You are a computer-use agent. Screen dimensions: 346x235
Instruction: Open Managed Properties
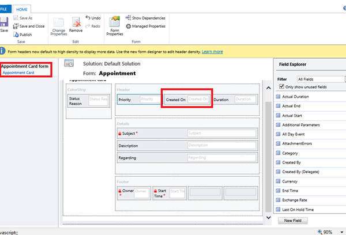(145, 26)
